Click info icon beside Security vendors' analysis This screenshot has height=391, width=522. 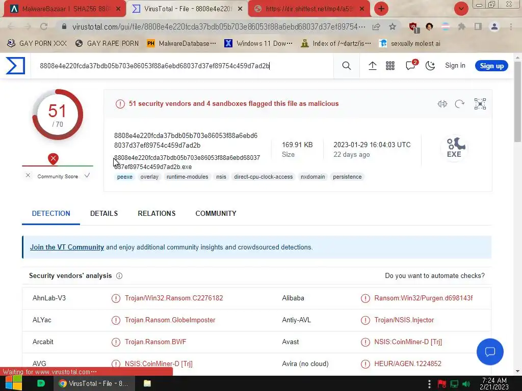(x=119, y=275)
